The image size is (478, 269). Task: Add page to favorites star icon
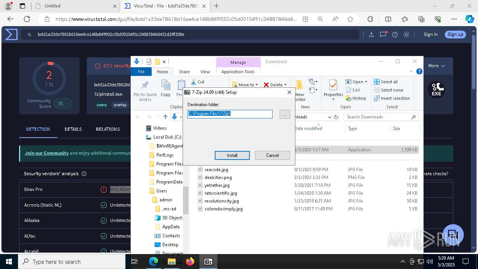coord(350,19)
